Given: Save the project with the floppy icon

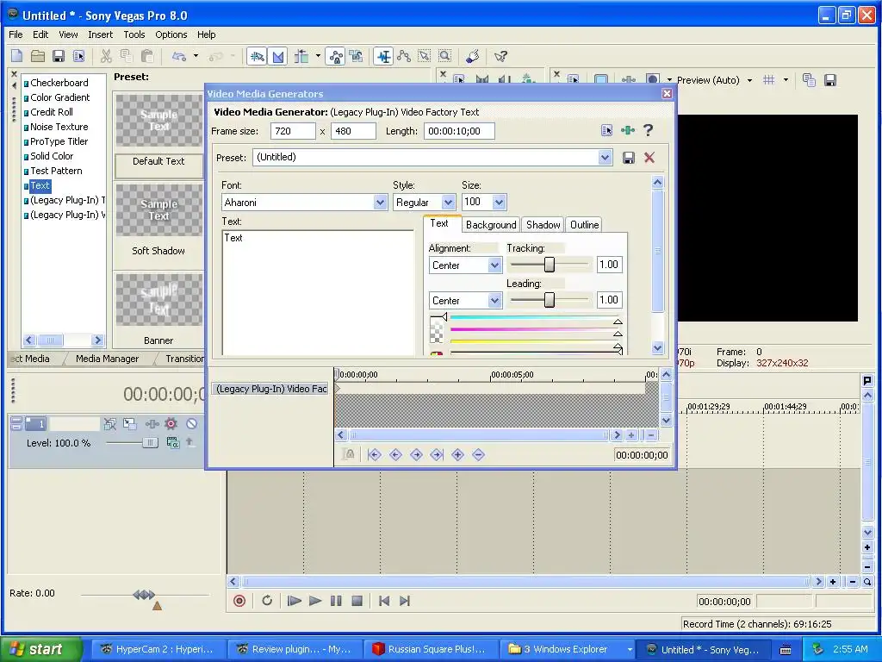Looking at the screenshot, I should 59,56.
